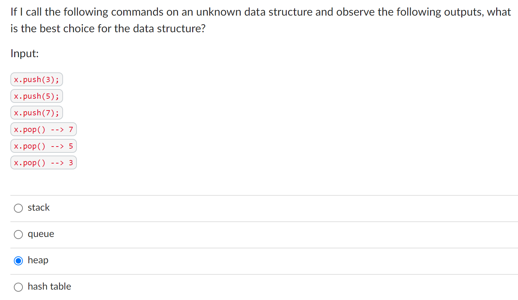Click the queue option label text
The width and height of the screenshot is (518, 300).
(x=41, y=234)
